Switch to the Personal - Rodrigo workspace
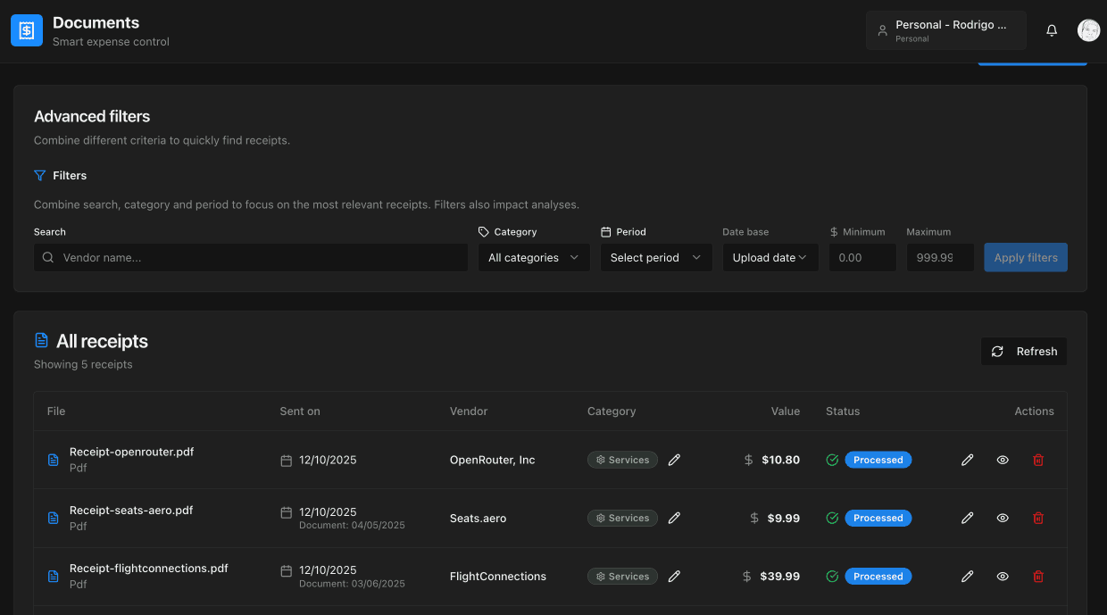The width and height of the screenshot is (1107, 615). [x=945, y=29]
